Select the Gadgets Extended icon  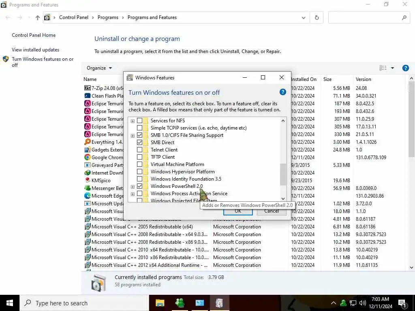[88, 150]
